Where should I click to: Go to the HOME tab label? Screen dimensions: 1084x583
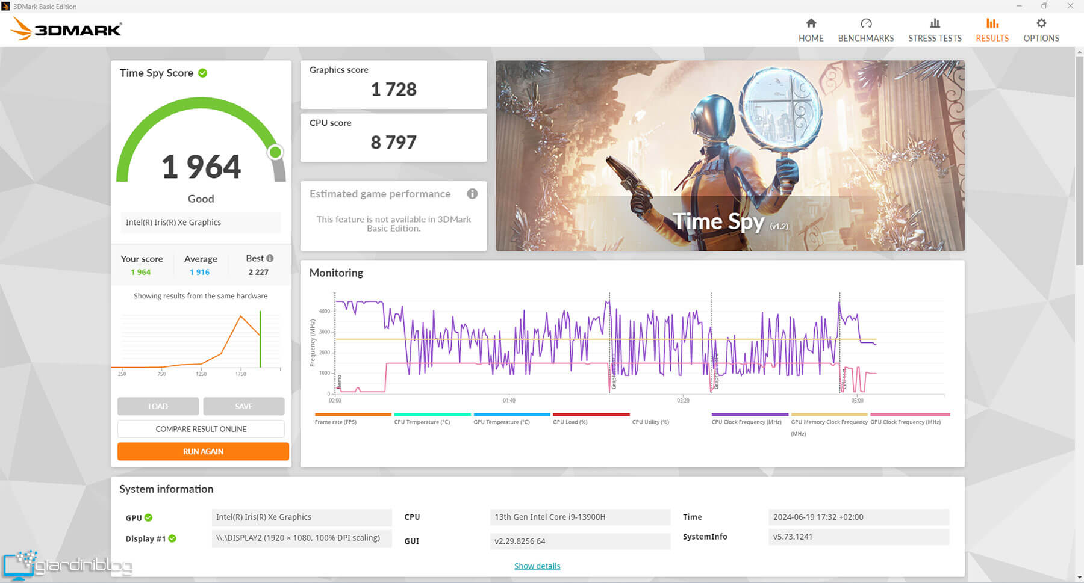click(811, 38)
